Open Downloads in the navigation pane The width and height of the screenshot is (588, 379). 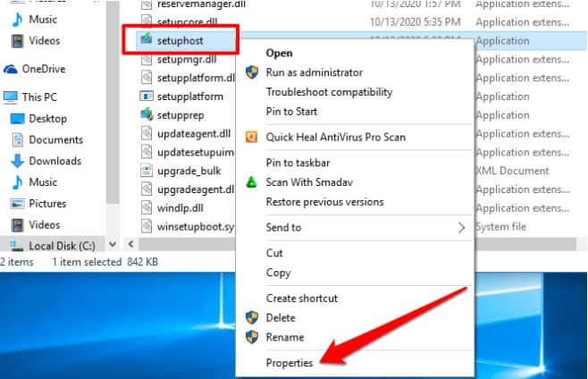coord(55,161)
